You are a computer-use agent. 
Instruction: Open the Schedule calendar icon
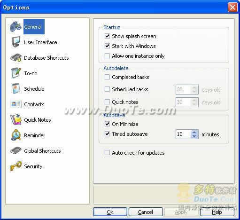[16, 88]
